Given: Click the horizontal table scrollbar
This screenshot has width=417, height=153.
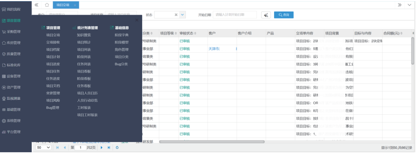Looking at the screenshot, I should coord(212,141).
